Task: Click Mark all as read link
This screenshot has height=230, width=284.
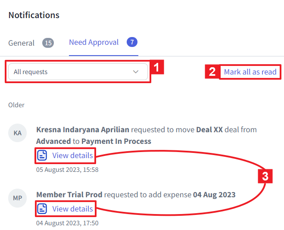Action: (x=250, y=72)
